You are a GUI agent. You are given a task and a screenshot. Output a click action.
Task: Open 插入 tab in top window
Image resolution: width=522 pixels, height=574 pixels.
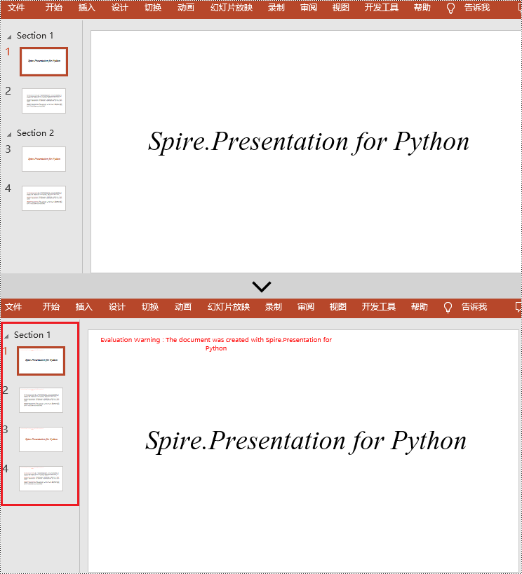(86, 7)
